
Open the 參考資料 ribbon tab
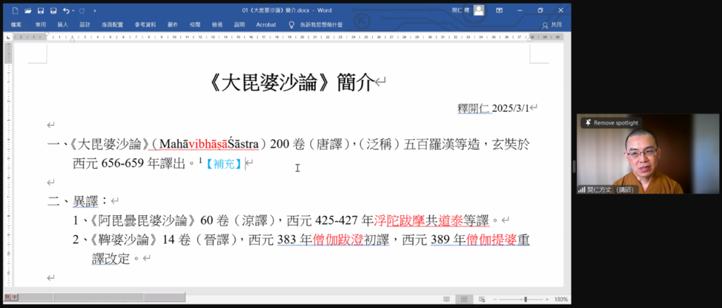point(146,24)
